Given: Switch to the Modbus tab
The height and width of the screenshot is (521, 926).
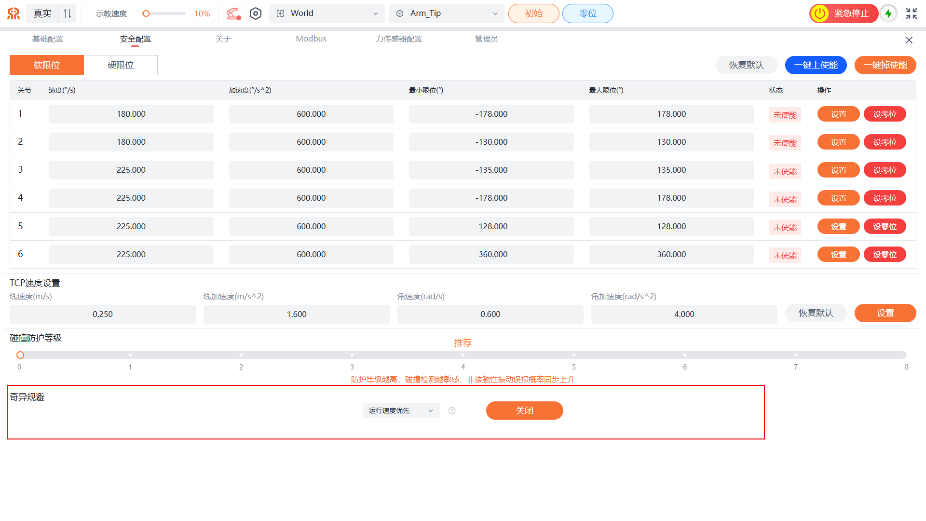Looking at the screenshot, I should coord(311,39).
